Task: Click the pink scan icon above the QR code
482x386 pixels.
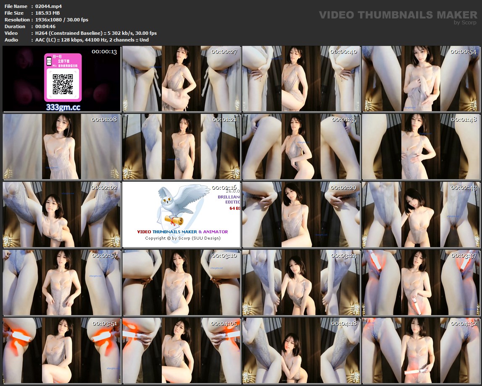Action: 49,61
